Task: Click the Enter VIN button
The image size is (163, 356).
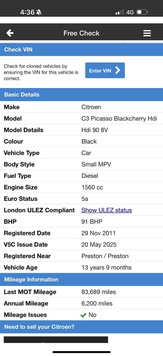Action: pos(105,70)
